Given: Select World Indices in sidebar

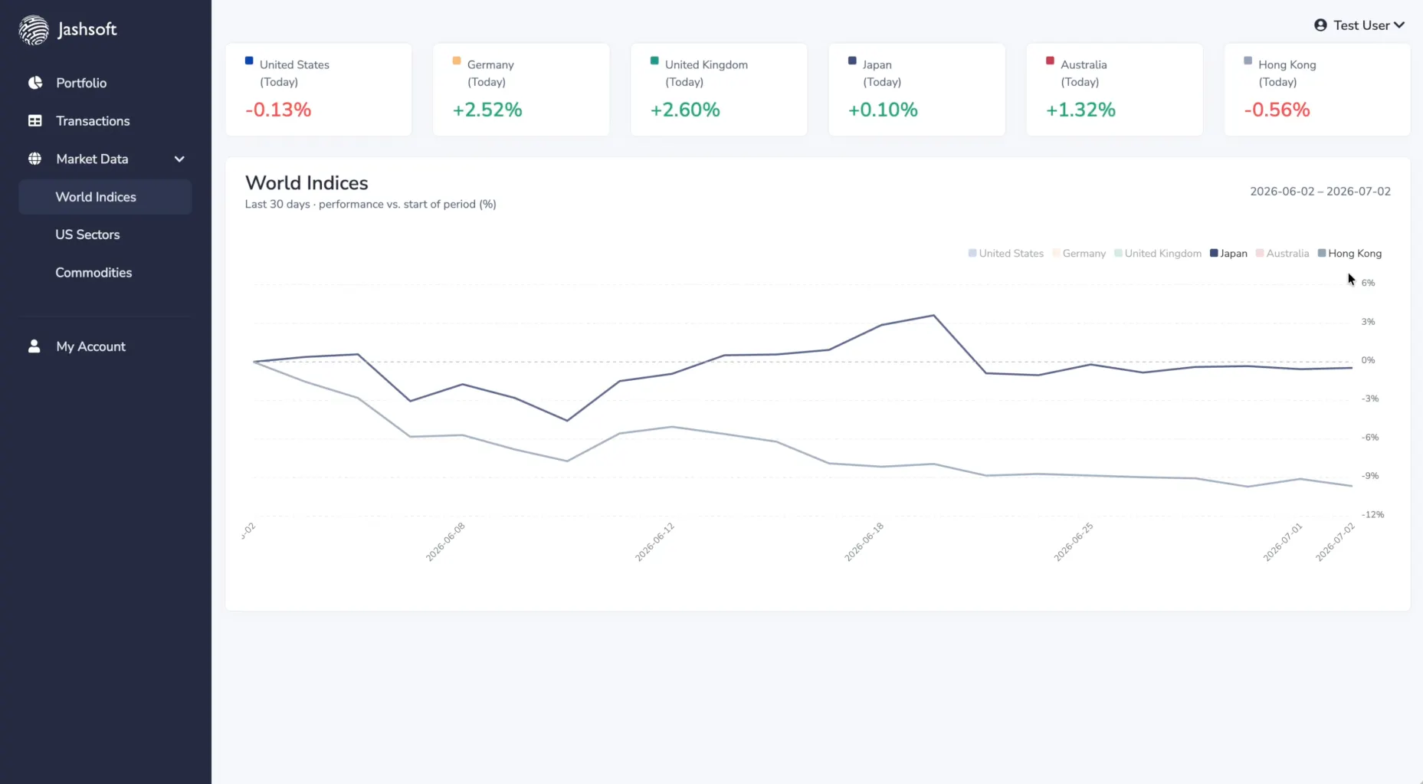Looking at the screenshot, I should coord(105,197).
